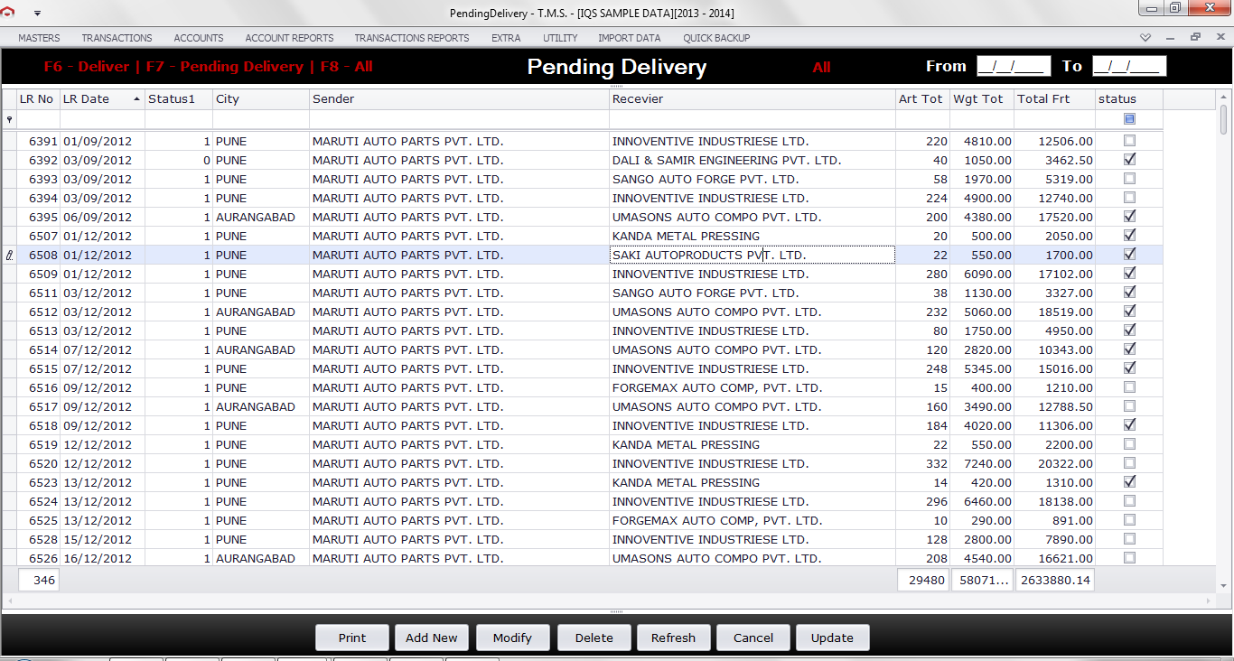Viewport: 1234px width, 661px height.
Task: Click AURANGABAD city cell in row 6512
Action: tap(261, 312)
